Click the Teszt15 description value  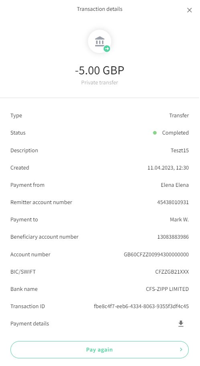click(180, 150)
